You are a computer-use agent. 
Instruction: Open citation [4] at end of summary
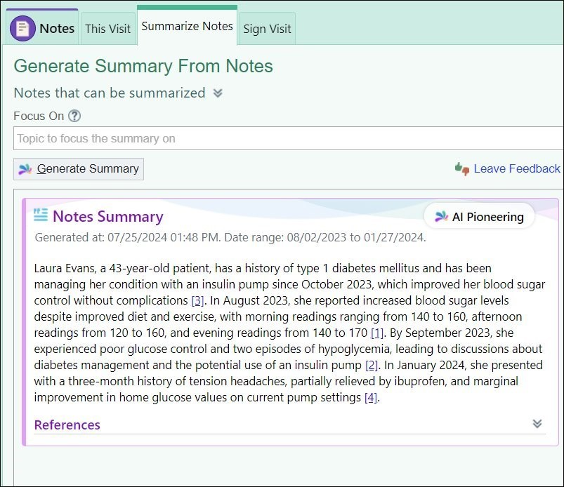tap(370, 397)
